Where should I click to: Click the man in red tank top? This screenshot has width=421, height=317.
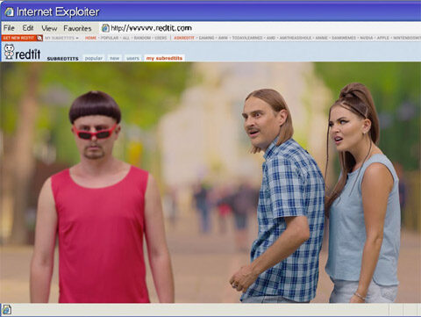click(x=101, y=197)
